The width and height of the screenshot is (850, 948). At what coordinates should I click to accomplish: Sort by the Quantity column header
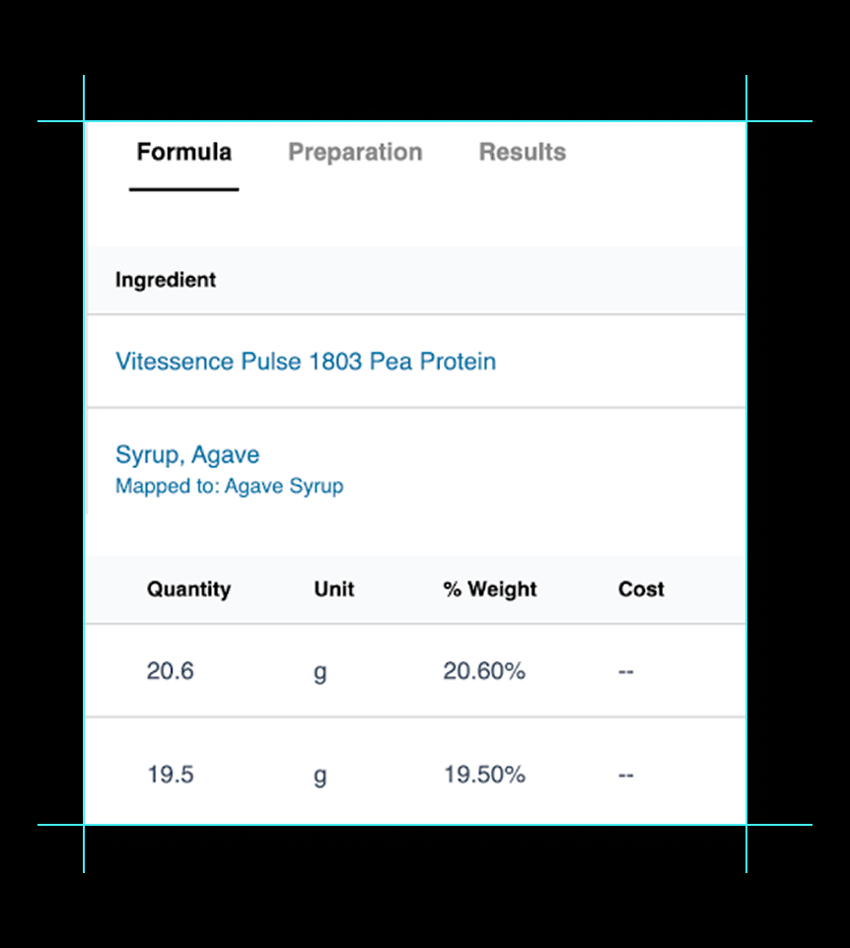click(x=188, y=589)
